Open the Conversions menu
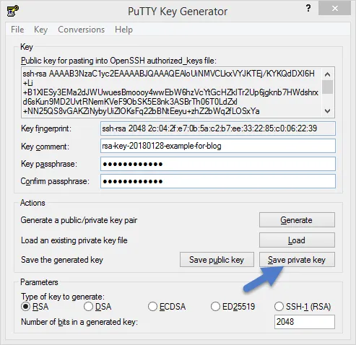356x345 pixels. tap(82, 30)
